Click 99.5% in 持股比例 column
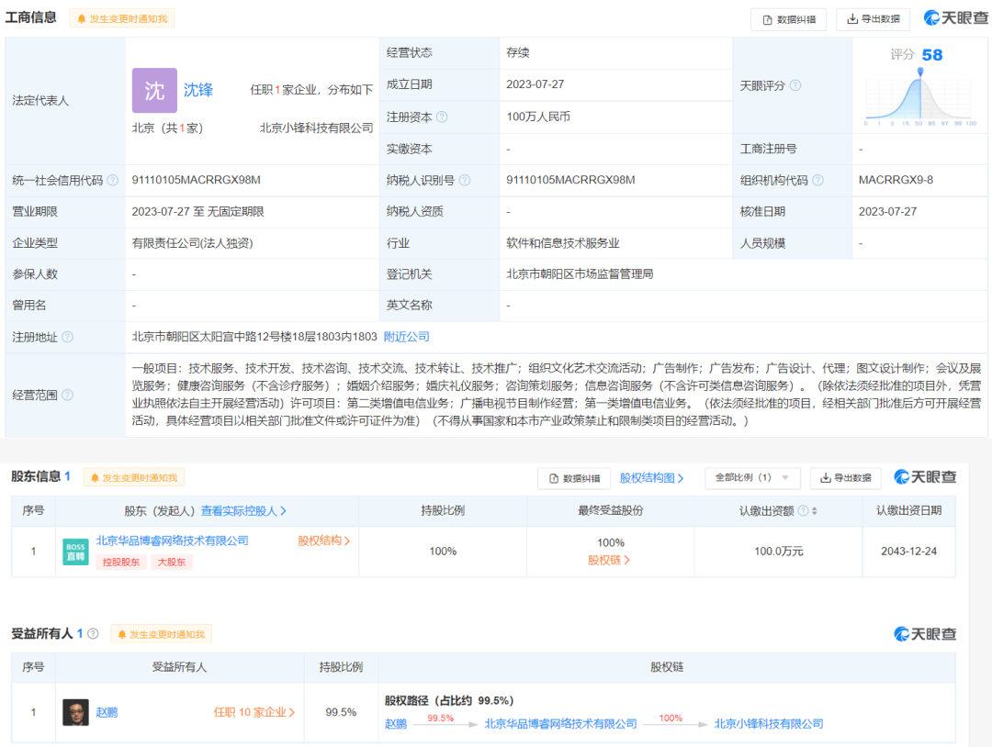Viewport: 992px width, 747px height. pos(341,712)
